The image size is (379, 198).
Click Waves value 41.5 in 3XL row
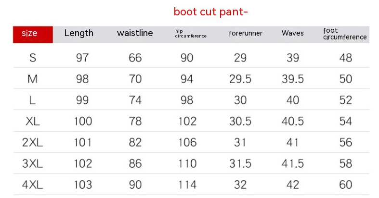coord(293,163)
